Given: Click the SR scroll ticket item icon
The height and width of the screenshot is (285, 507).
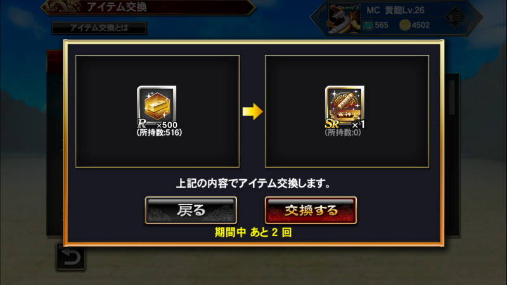Looking at the screenshot, I should [345, 105].
